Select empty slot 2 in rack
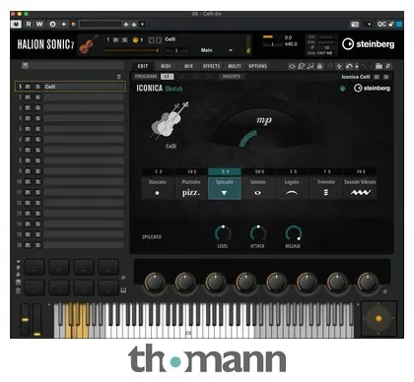414x382 pixels. pyautogui.click(x=71, y=97)
